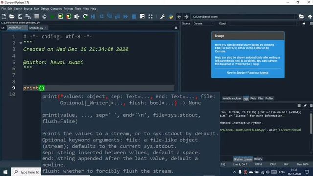Select the History tab
Viewport: 313px width, 176px height.
point(258,159)
